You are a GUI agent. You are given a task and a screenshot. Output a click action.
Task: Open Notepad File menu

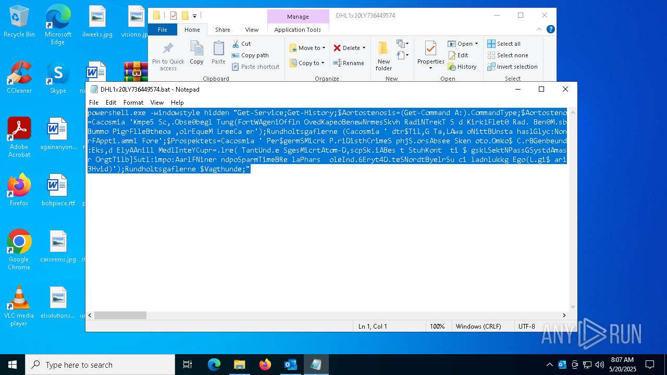tap(94, 103)
